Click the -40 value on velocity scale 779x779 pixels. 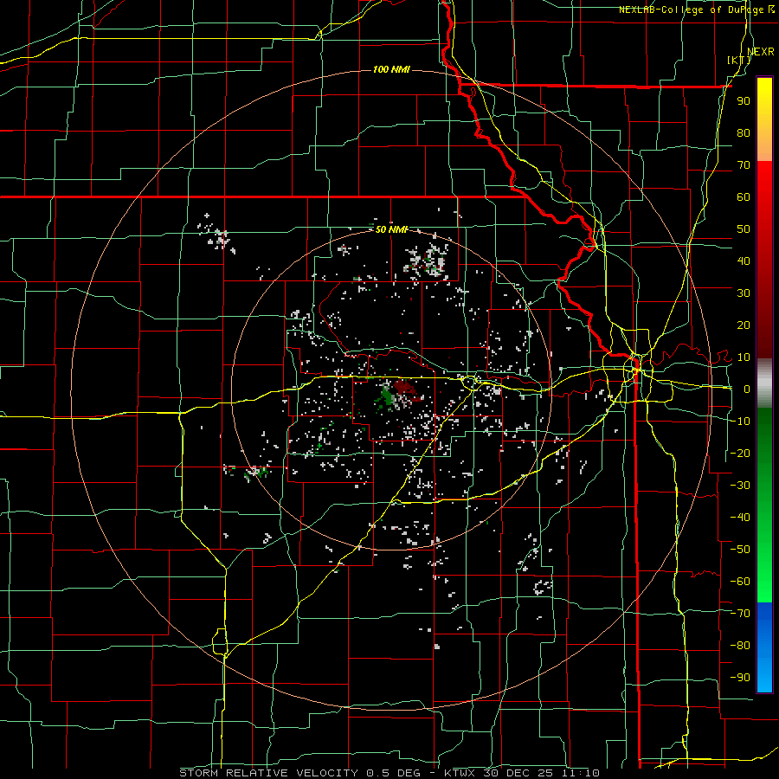[x=740, y=518]
